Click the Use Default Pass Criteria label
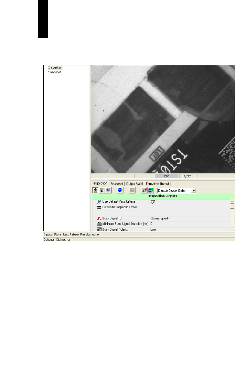The width and height of the screenshot is (238, 367). click(x=119, y=202)
